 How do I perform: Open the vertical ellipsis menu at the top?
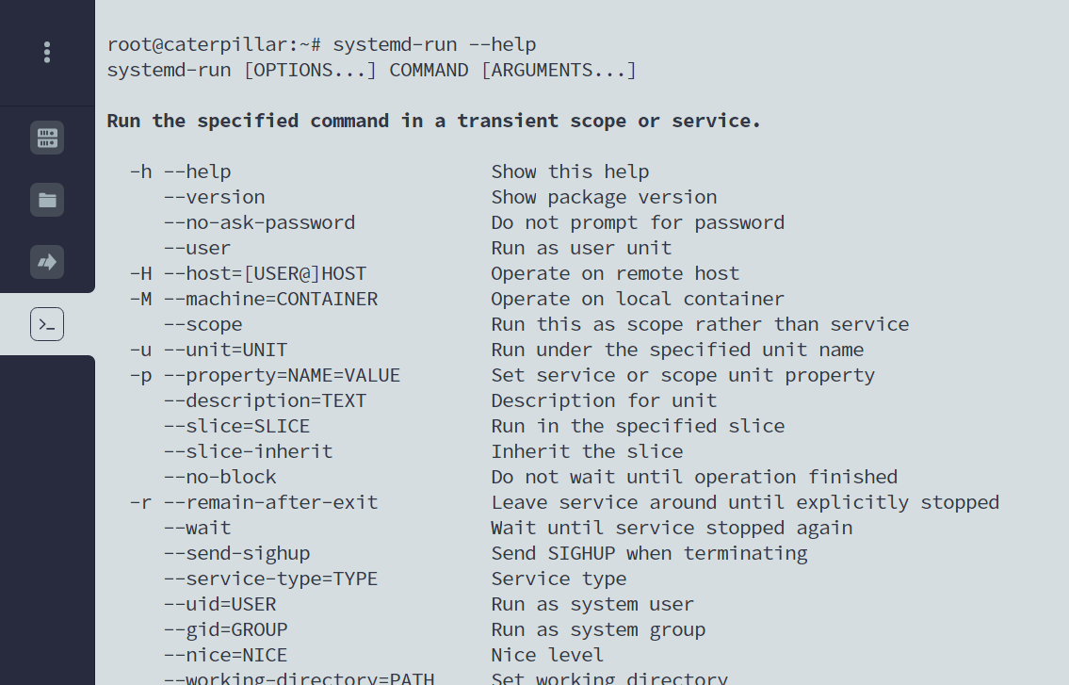point(47,52)
